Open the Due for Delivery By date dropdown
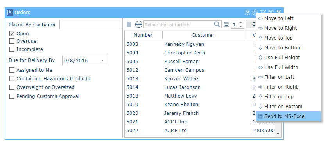Image resolution: width=328 pixels, height=147 pixels. tap(102, 61)
